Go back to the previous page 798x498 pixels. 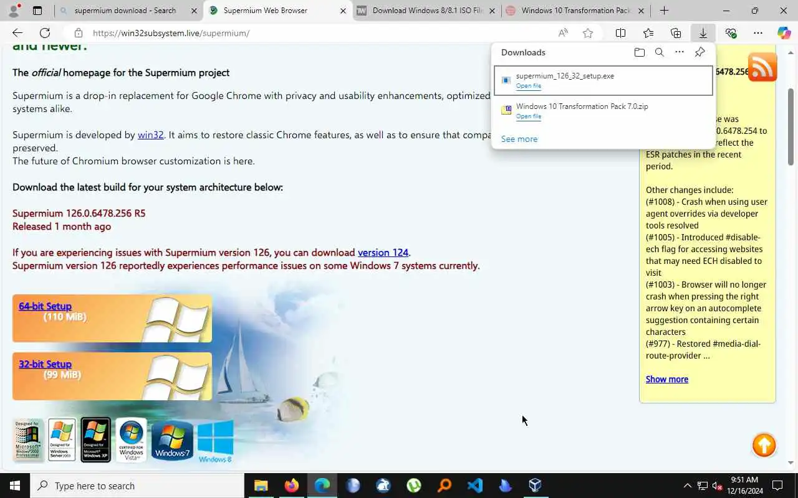(x=17, y=33)
